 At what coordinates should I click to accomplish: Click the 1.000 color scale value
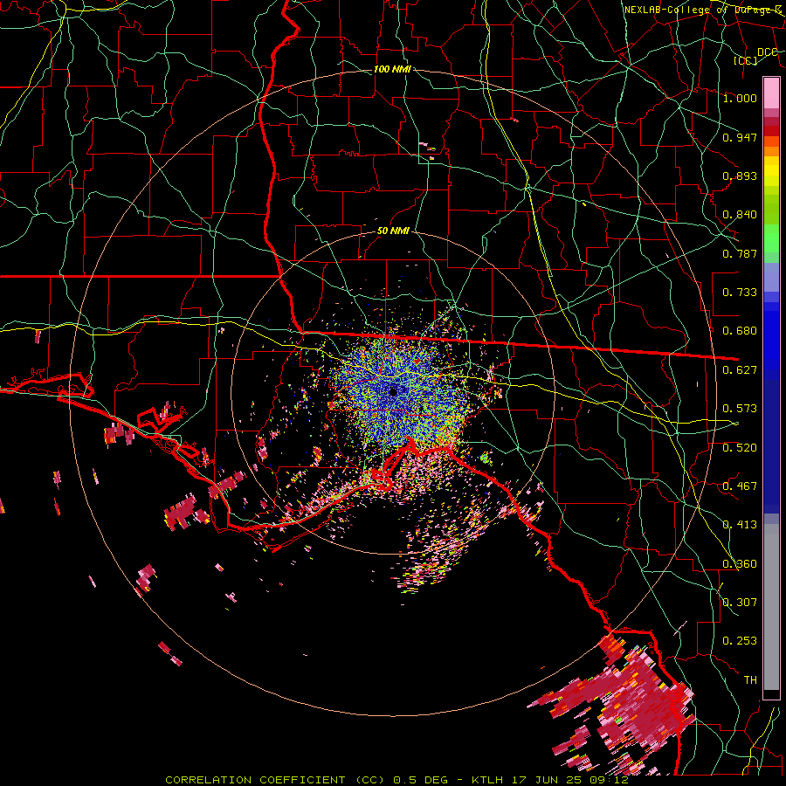pos(740,98)
